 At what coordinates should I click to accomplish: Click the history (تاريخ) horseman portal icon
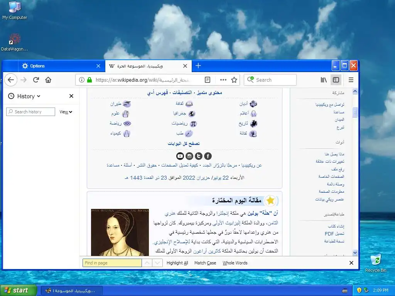tap(253, 124)
